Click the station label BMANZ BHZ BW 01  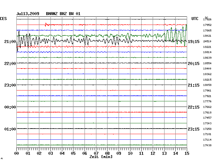click(x=63, y=14)
